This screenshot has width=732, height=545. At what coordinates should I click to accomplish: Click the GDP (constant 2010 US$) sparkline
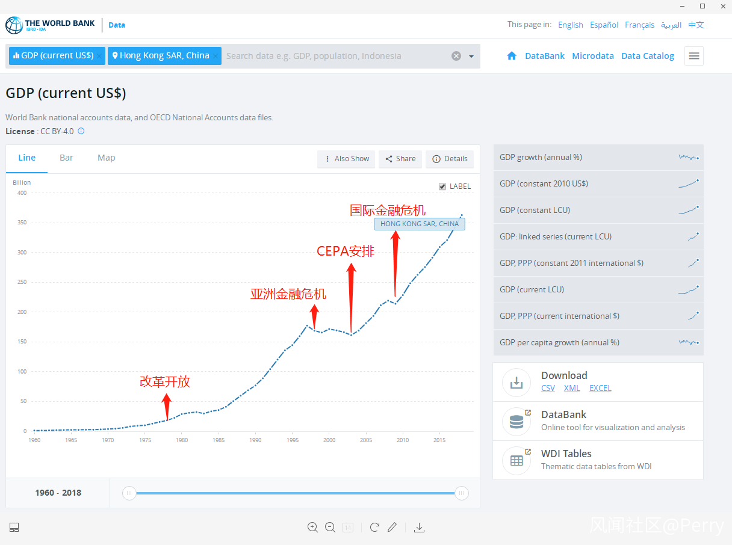coord(689,184)
